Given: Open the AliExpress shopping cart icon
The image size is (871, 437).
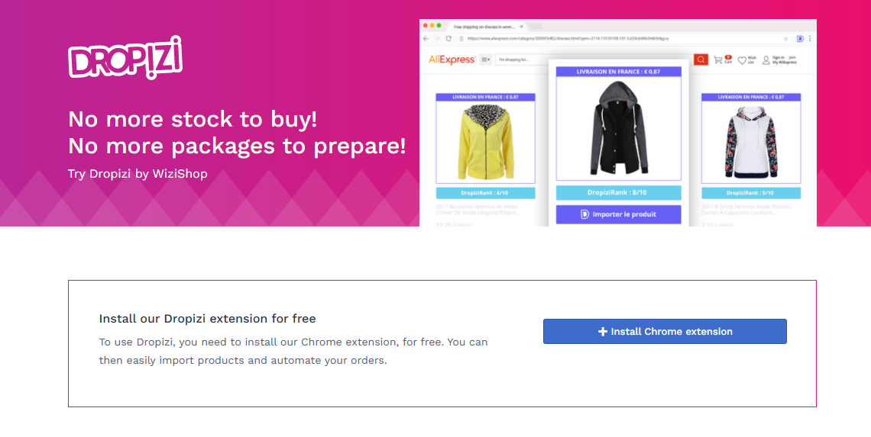Looking at the screenshot, I should coord(718,59).
